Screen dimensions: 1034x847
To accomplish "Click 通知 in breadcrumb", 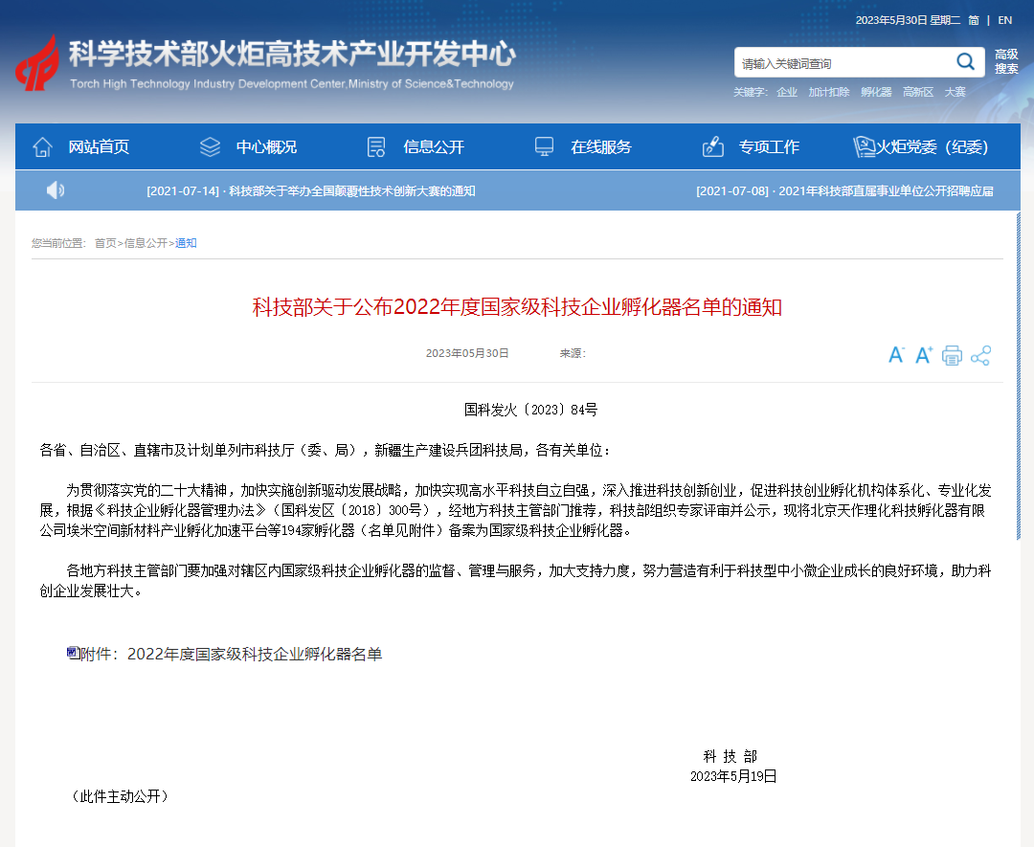I will pyautogui.click(x=186, y=243).
